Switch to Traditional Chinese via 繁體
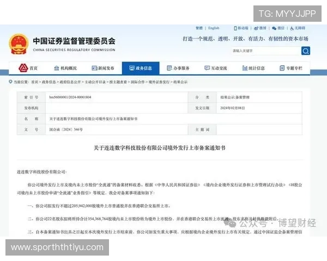This screenshot has width=327, height=261. click(x=199, y=28)
